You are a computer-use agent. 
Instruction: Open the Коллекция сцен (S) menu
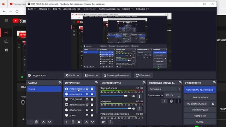click(109, 9)
